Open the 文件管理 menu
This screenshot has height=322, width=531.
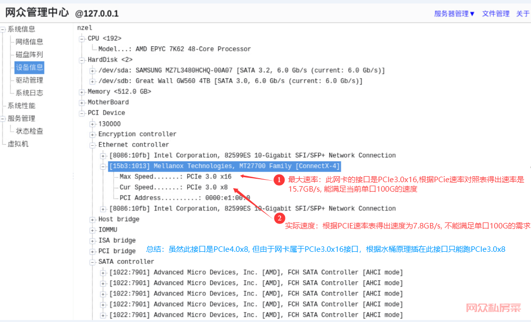pyautogui.click(x=496, y=14)
